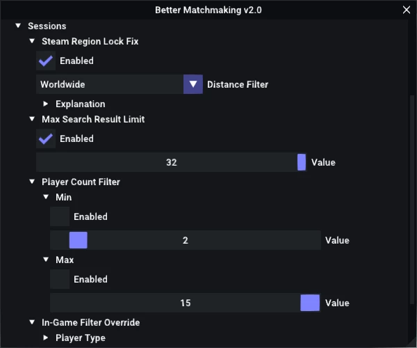Viewport: 417px width, 348px height.
Task: Click the Max Search Result slider showing 32
Action: coord(171,162)
